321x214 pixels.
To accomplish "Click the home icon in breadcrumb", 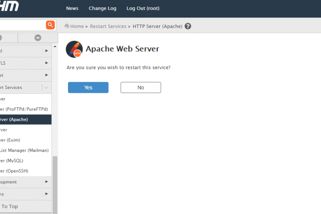I will click(66, 26).
